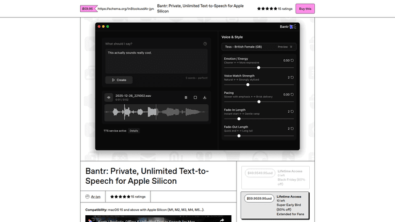Click the Voice & Style heading
395x222 pixels.
[x=232, y=37]
